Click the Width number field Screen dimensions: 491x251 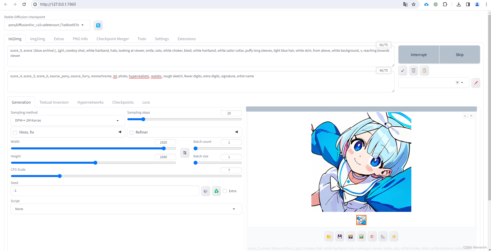[165, 143]
